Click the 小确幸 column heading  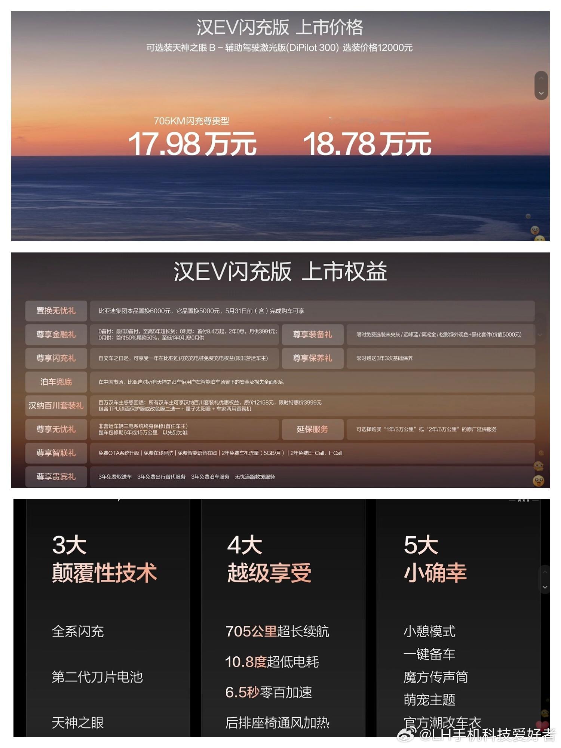tap(435, 573)
